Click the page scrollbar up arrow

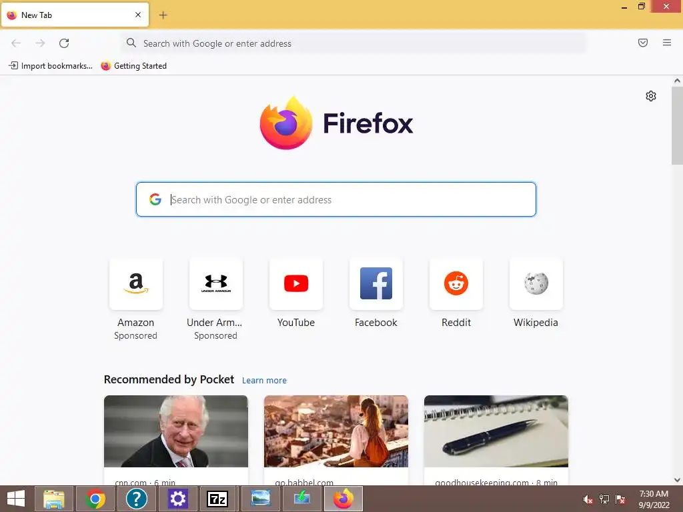pyautogui.click(x=677, y=81)
